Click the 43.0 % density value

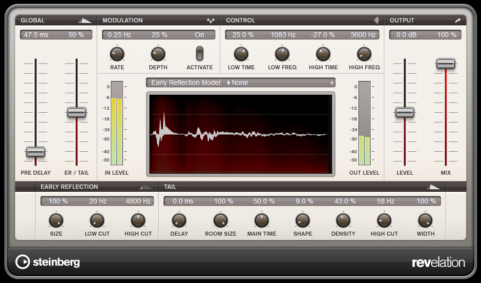point(345,202)
